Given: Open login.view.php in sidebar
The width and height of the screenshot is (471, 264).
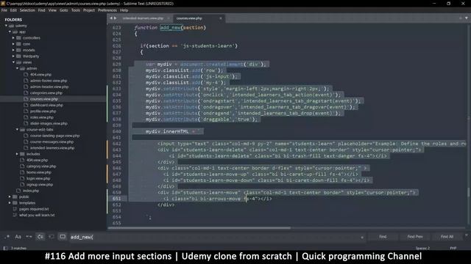Looking at the screenshot, I should (x=38, y=178).
